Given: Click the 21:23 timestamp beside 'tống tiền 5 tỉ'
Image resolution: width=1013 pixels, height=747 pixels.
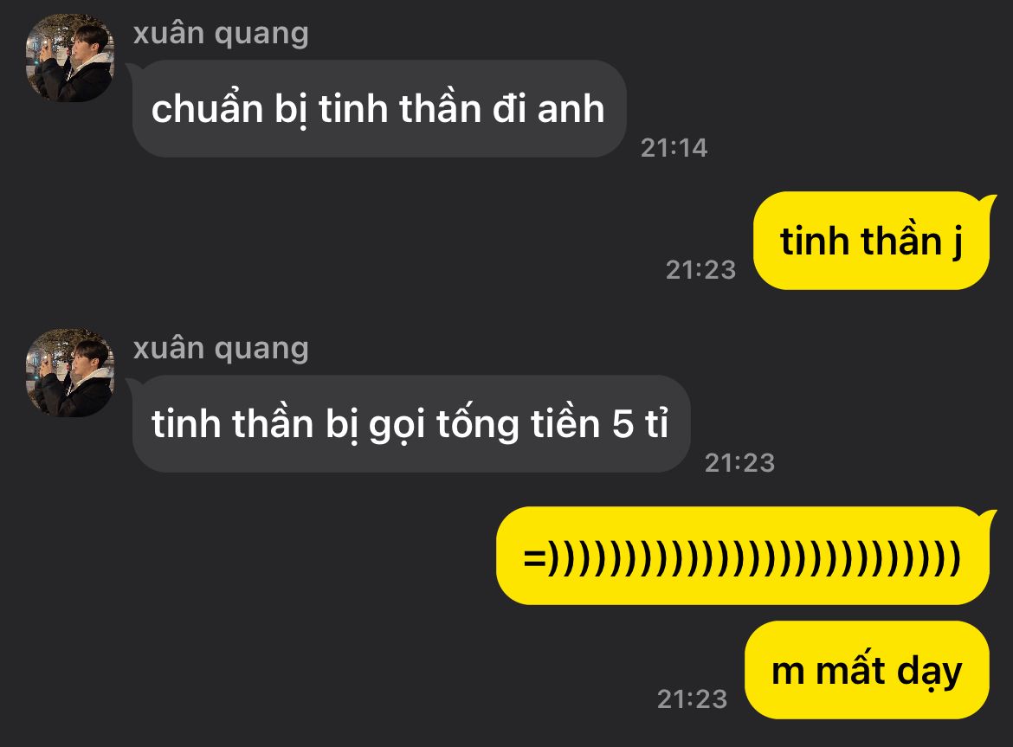Looking at the screenshot, I should (739, 462).
